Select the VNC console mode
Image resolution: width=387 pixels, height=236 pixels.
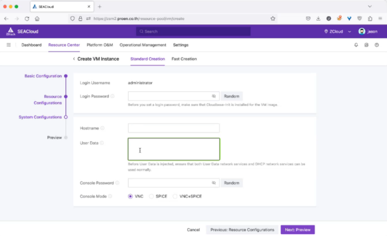pyautogui.click(x=131, y=196)
